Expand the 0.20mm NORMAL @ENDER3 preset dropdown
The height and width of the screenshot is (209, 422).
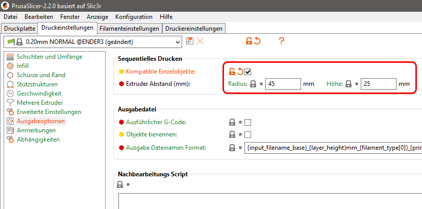click(x=93, y=42)
